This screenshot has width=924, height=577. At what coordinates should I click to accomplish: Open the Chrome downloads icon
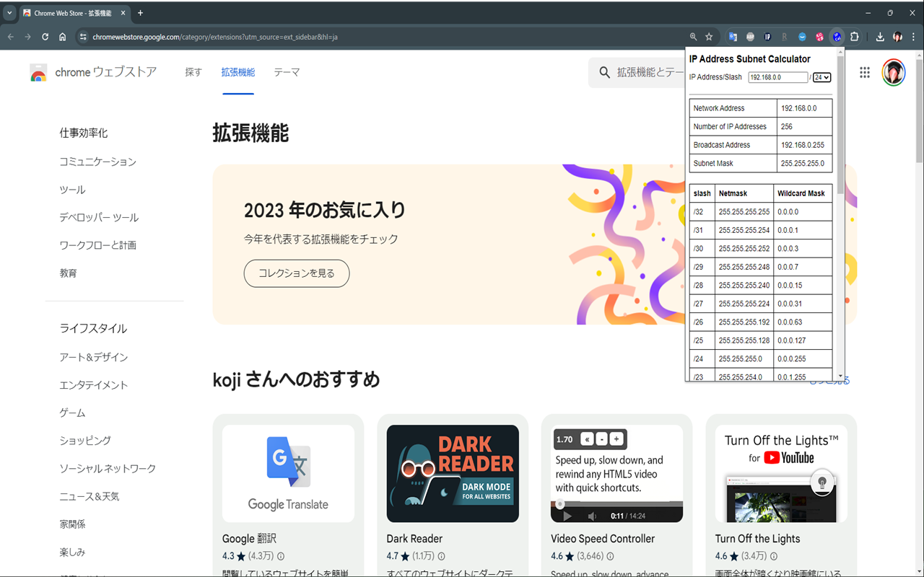[880, 37]
